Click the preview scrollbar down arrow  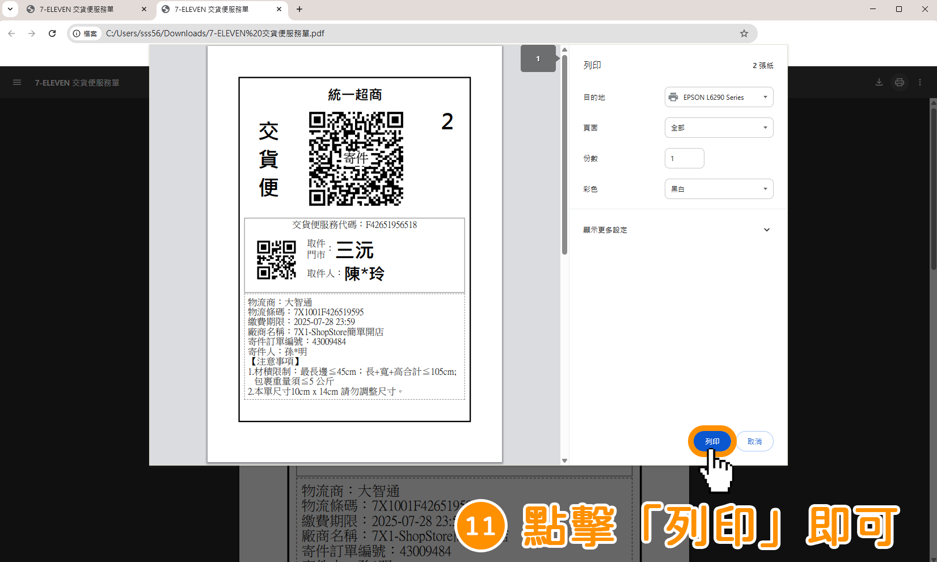point(564,460)
